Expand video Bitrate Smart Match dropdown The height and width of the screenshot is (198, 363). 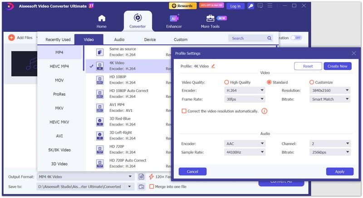pyautogui.click(x=330, y=99)
